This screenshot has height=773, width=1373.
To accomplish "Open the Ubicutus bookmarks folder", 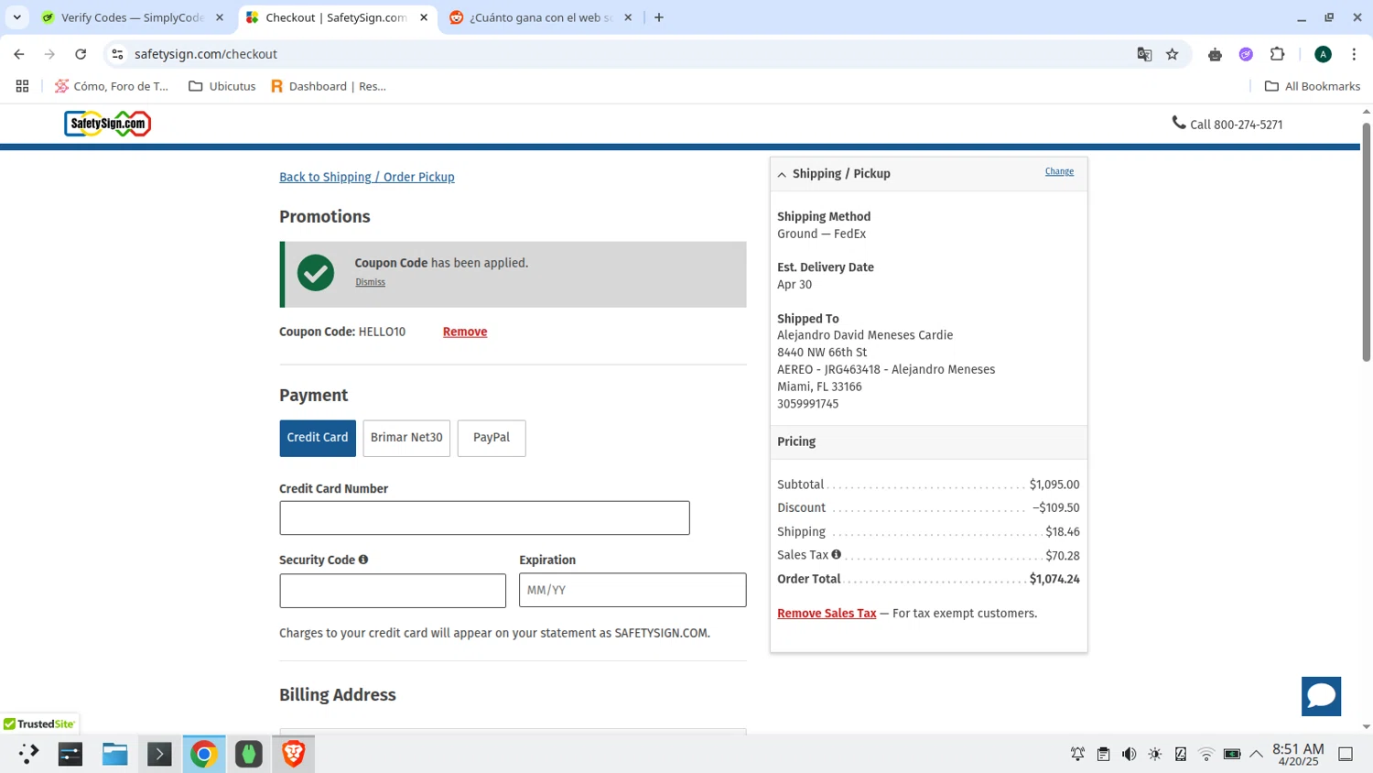I will click(x=222, y=86).
